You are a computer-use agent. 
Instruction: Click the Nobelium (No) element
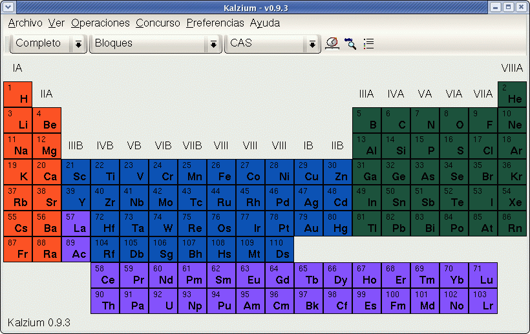pyautogui.click(x=454, y=301)
